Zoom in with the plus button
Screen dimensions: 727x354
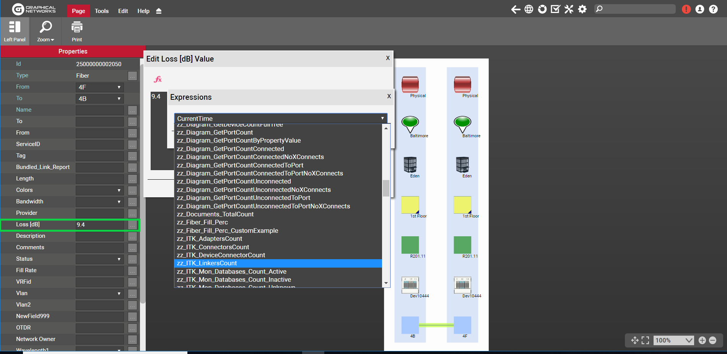(x=702, y=340)
